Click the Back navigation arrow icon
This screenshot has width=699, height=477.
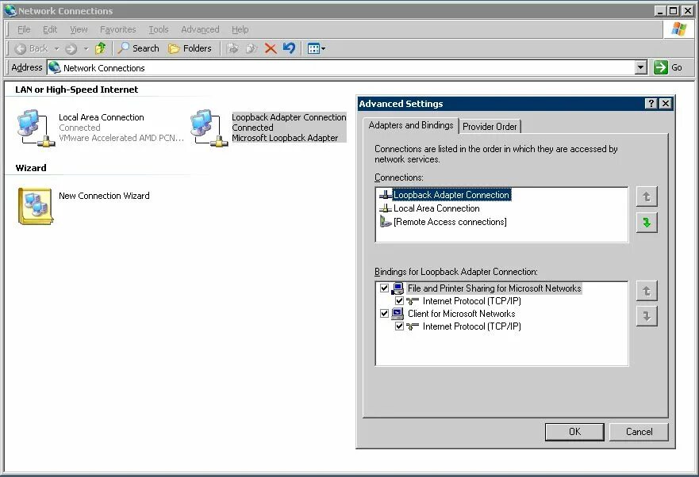(20, 48)
